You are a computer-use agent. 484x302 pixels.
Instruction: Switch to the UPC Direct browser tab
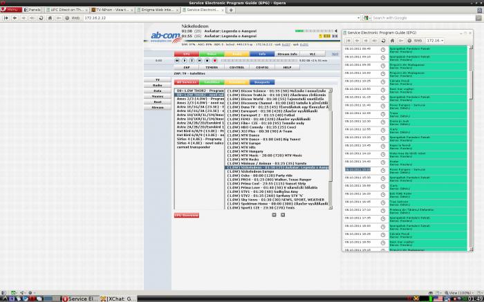pos(66,10)
